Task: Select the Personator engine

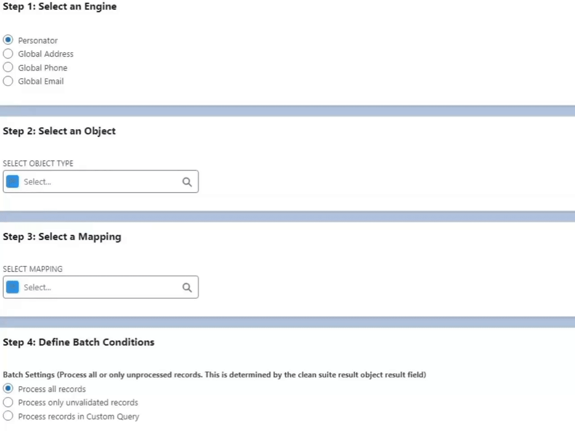Action: point(8,40)
